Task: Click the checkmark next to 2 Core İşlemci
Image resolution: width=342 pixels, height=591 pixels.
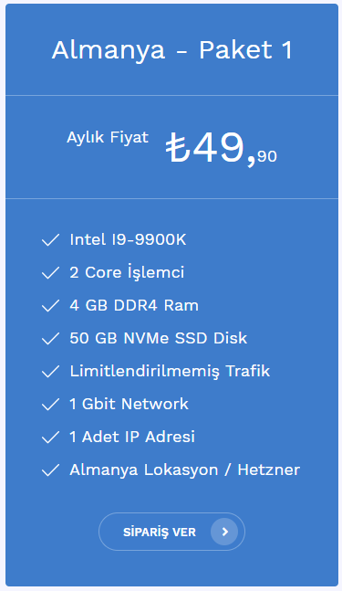Action: [x=50, y=273]
